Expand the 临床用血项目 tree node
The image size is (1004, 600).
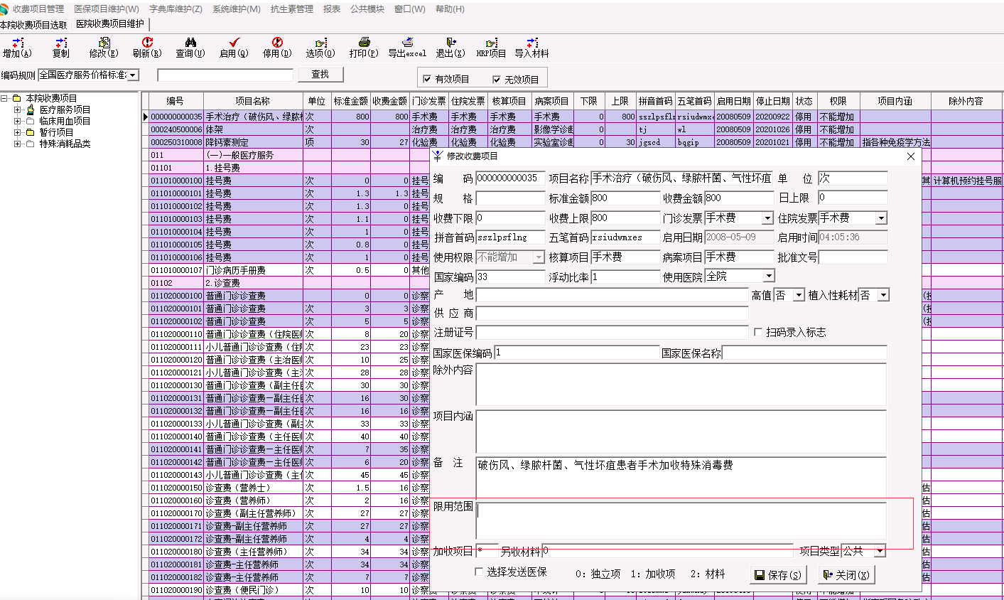(x=18, y=121)
